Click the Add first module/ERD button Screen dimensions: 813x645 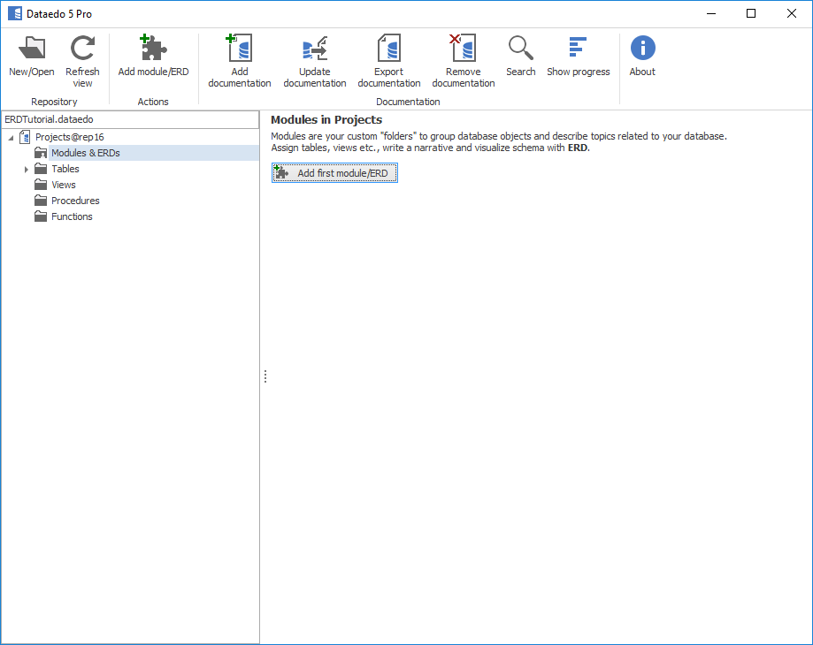[335, 173]
